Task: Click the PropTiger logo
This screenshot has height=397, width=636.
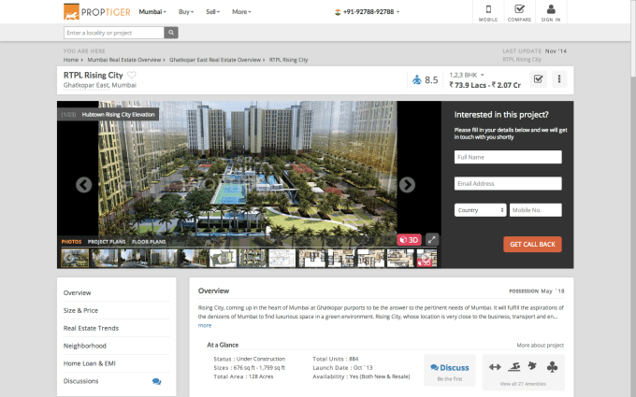Action: [97, 12]
